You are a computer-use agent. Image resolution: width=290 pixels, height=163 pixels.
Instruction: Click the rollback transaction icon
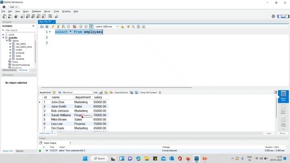(86, 27)
